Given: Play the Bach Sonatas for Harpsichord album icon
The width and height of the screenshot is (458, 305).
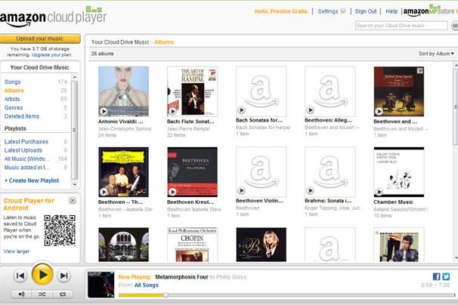Looking at the screenshot, I should click(241, 110).
